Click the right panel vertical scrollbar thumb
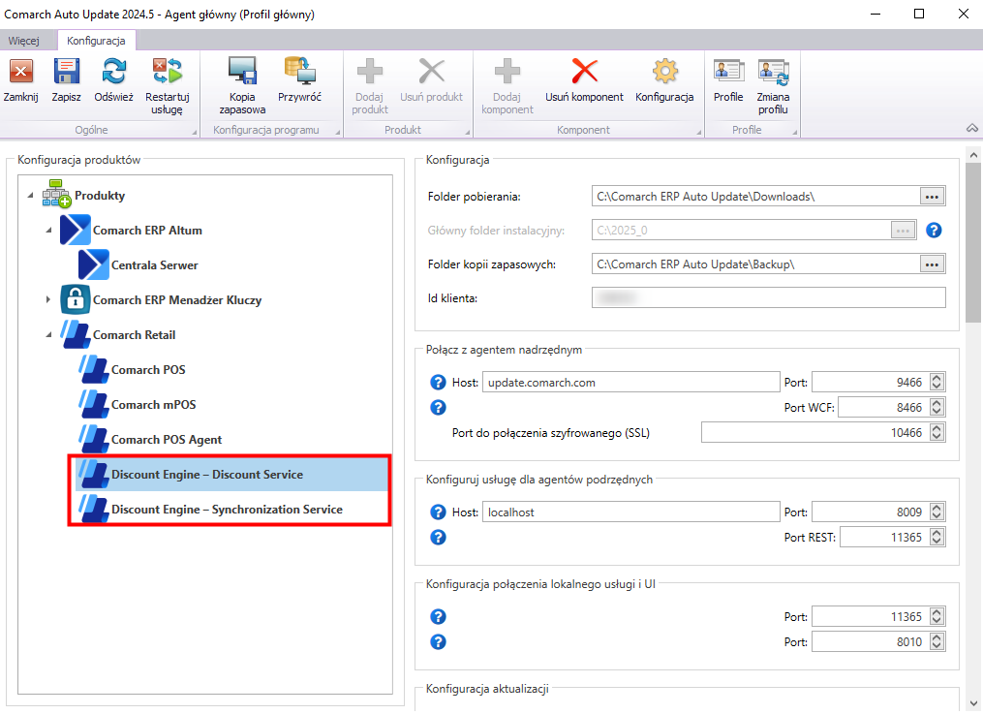 click(973, 243)
